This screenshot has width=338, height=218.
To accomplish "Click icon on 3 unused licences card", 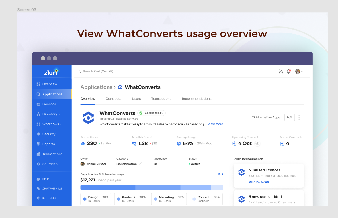I will click(x=241, y=172).
